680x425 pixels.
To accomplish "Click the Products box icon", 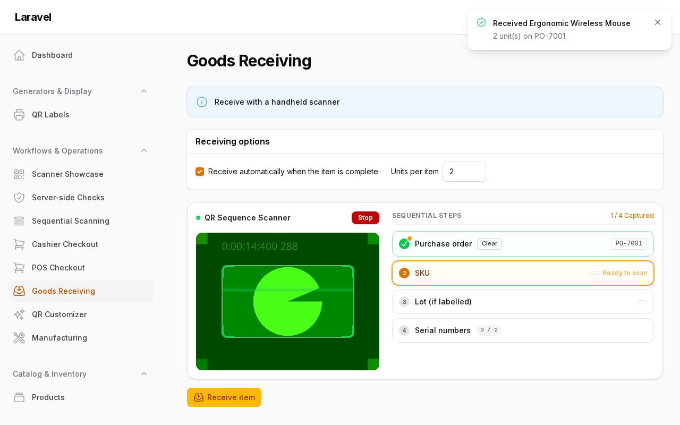I will tap(19, 397).
